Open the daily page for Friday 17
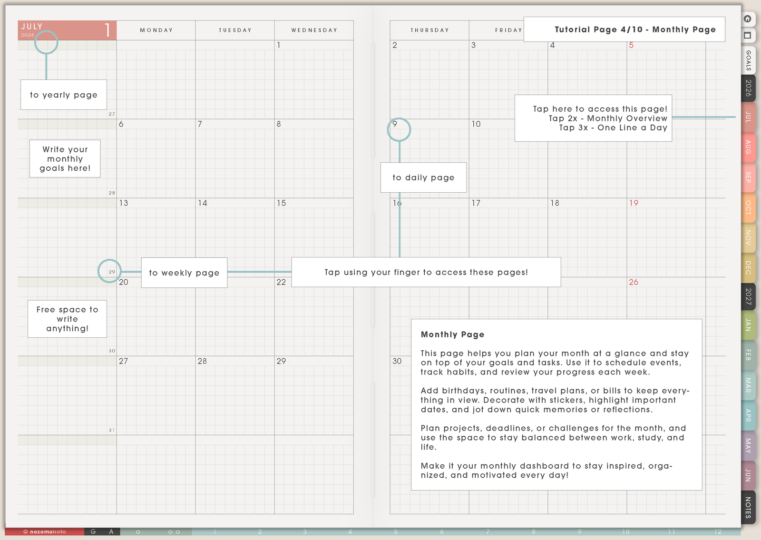Image resolution: width=761 pixels, height=540 pixels. pos(476,203)
